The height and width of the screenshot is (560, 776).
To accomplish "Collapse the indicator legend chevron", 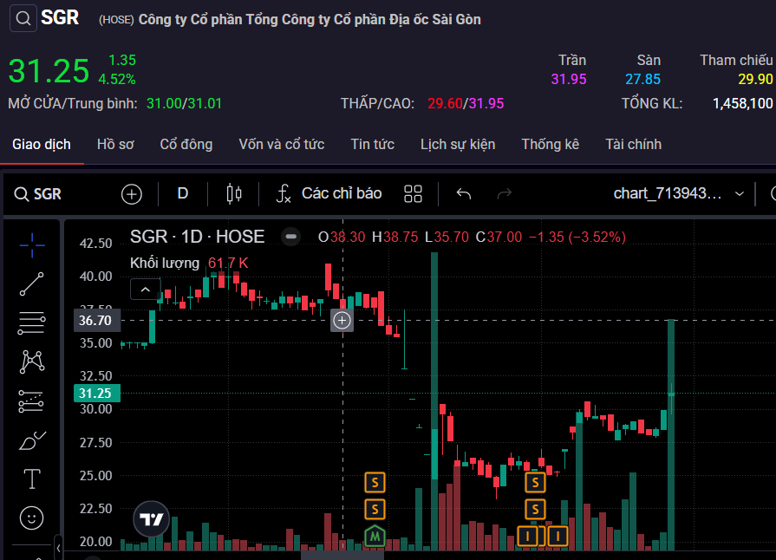I will tap(146, 290).
